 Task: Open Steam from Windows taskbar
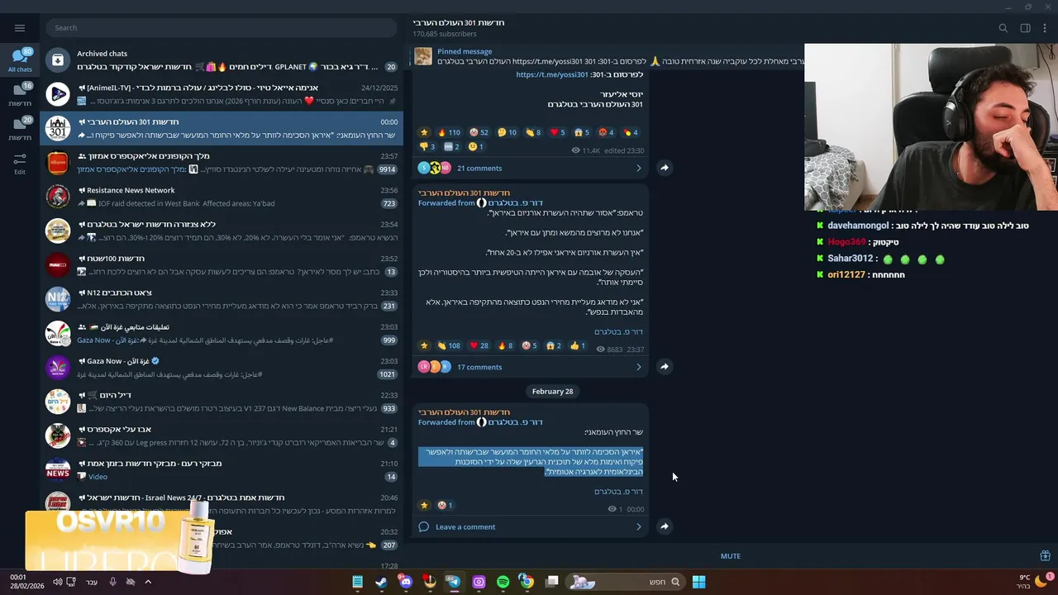[382, 582]
